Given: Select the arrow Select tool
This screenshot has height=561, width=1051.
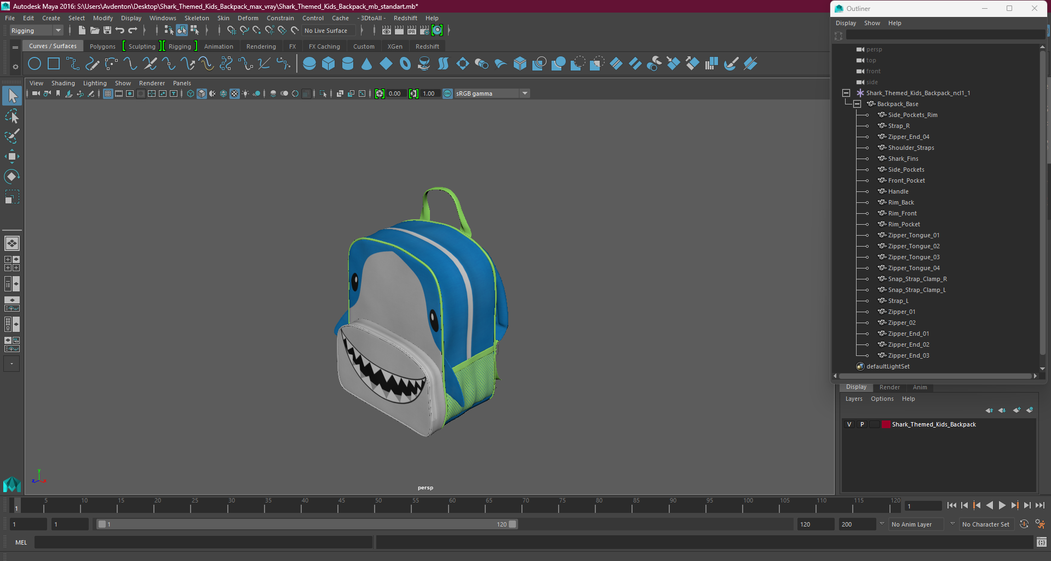Looking at the screenshot, I should (x=12, y=96).
